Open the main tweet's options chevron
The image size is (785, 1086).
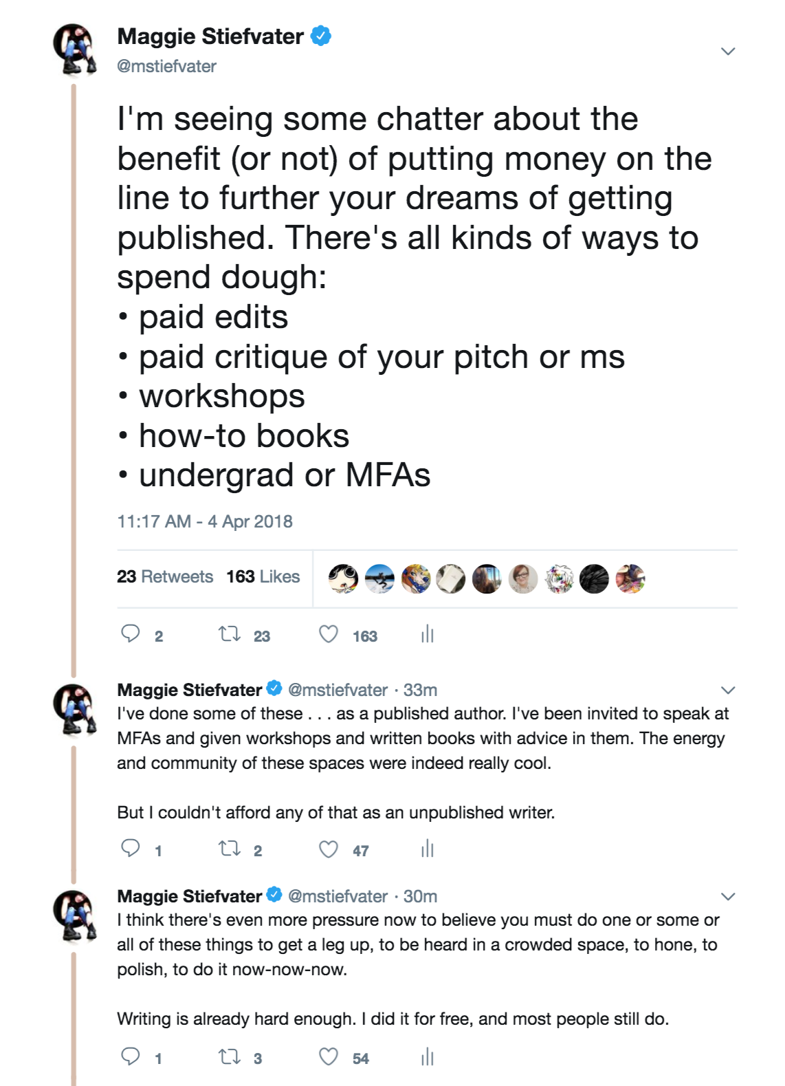point(728,51)
